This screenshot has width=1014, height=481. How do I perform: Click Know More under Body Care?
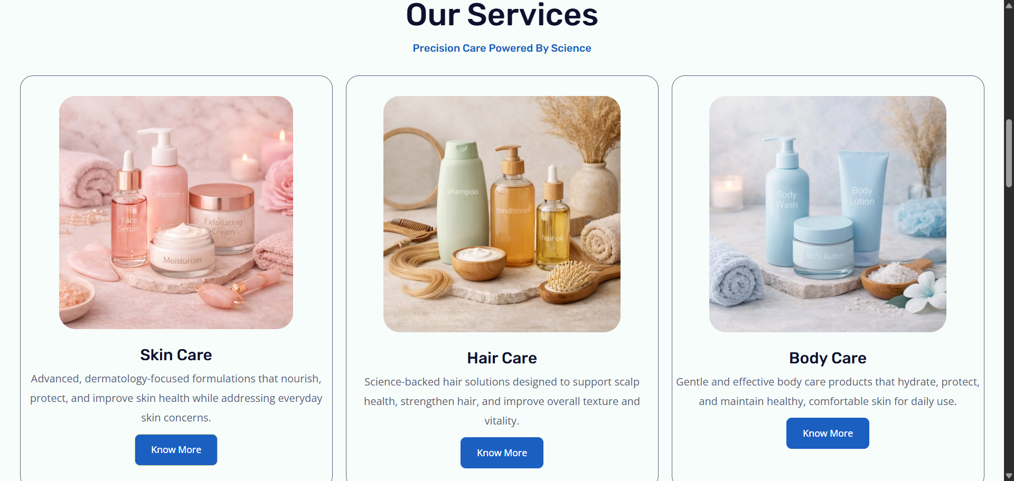coord(828,433)
